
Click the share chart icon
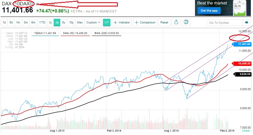tap(176, 22)
